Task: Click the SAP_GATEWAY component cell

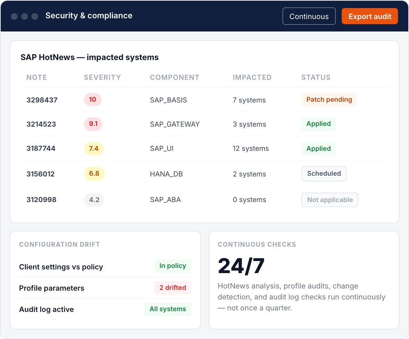Action: point(175,124)
